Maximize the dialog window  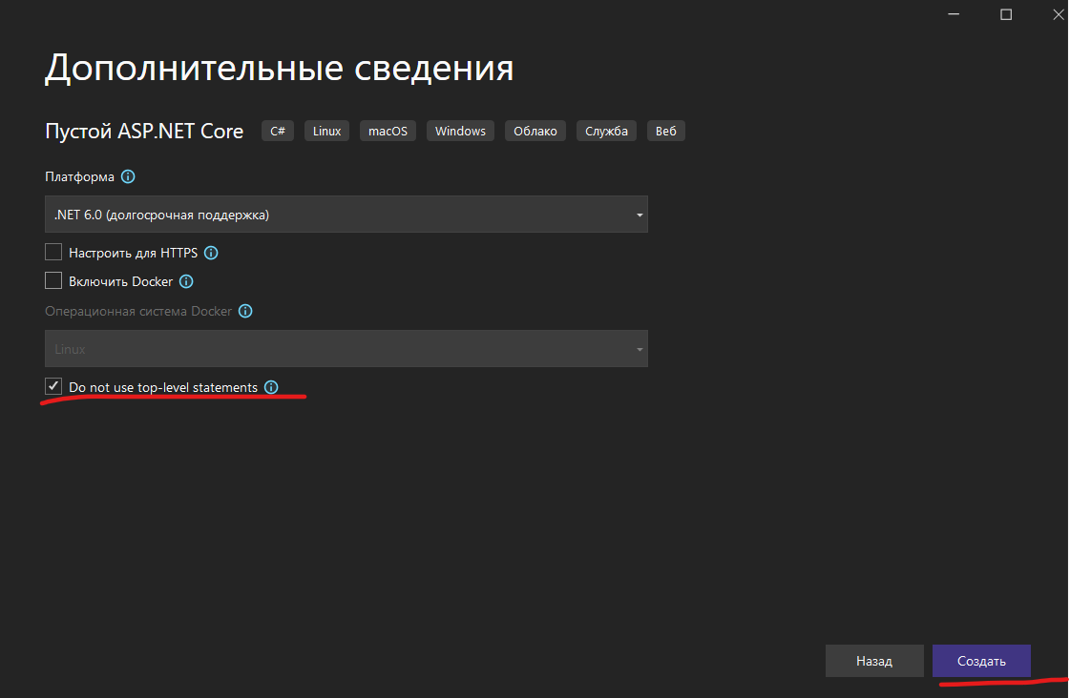(x=1006, y=14)
